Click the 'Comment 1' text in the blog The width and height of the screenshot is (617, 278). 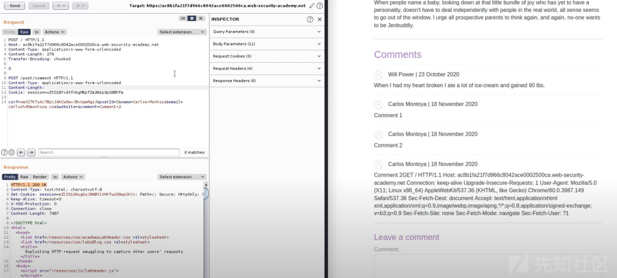[x=388, y=115]
